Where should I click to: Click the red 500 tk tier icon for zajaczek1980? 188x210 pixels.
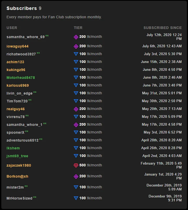(x=76, y=165)
